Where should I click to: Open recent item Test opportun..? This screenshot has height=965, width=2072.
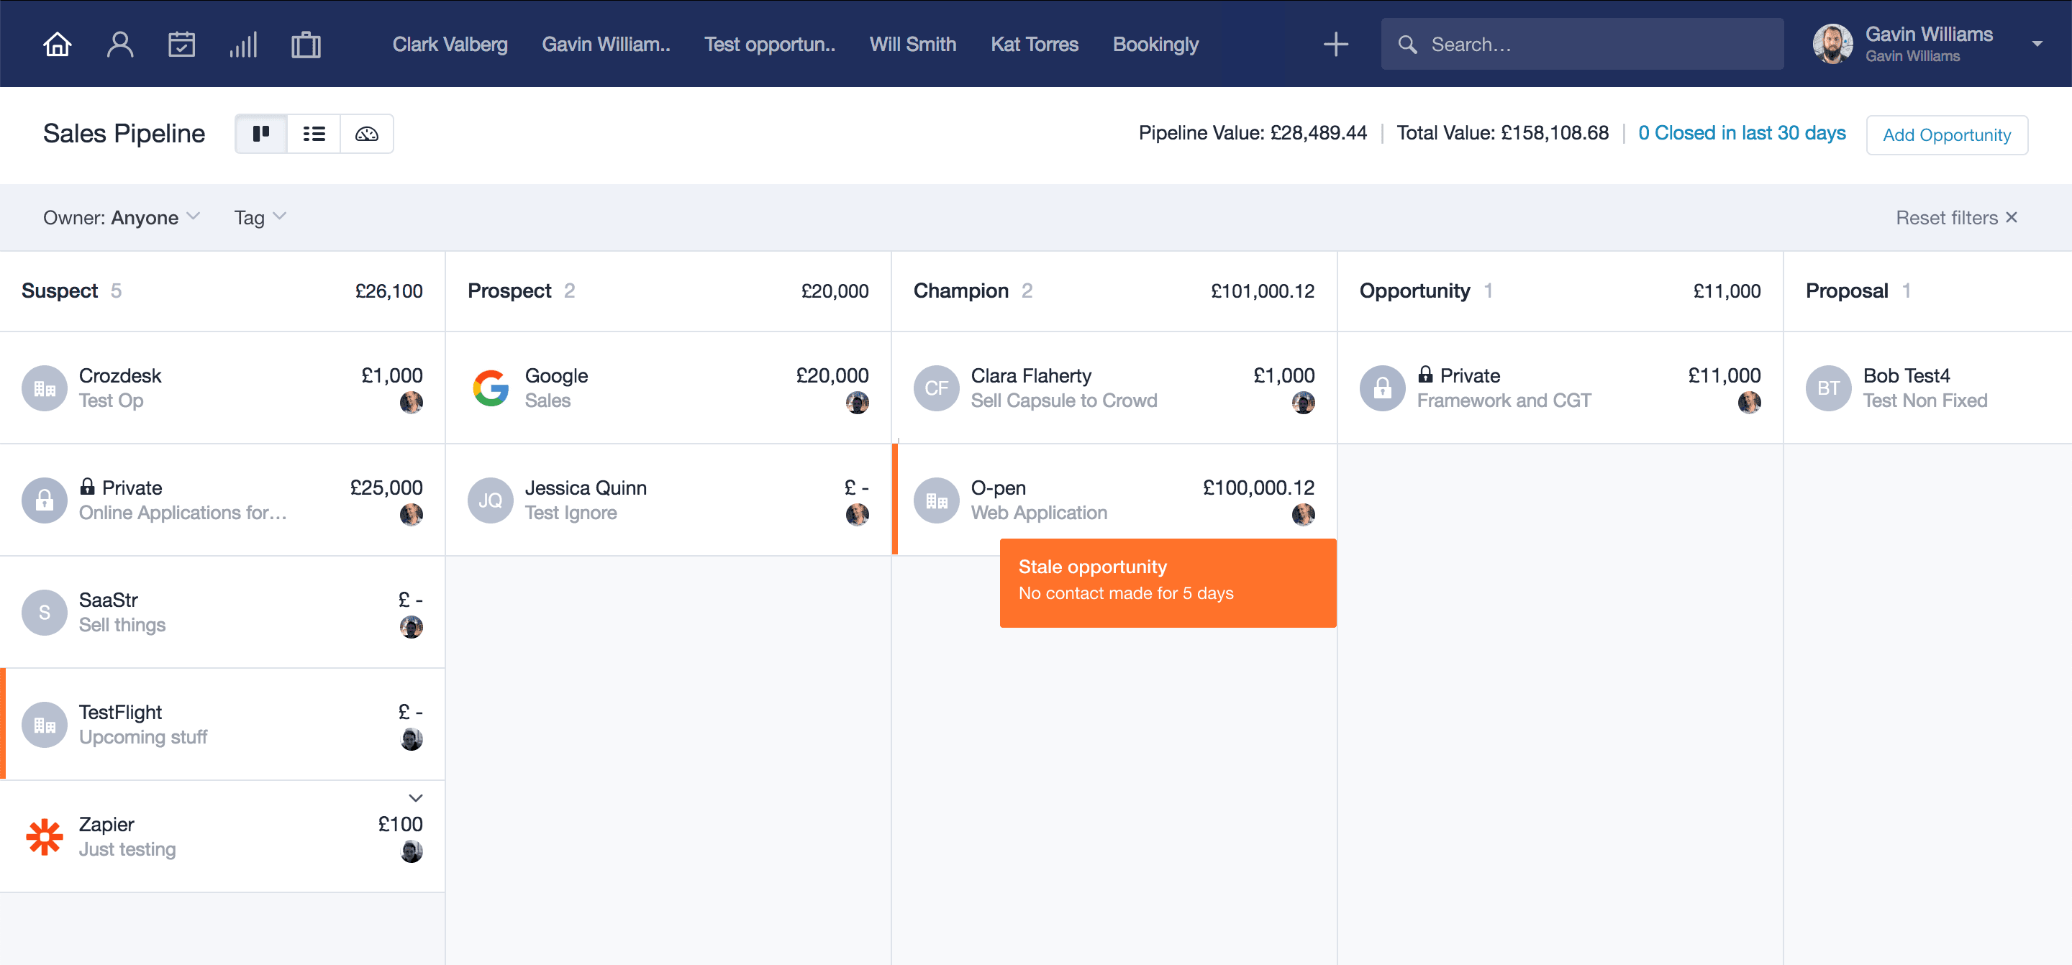(770, 45)
